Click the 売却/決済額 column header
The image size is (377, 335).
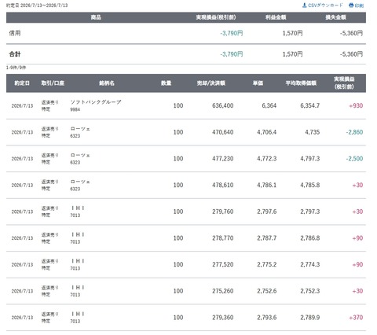click(211, 83)
